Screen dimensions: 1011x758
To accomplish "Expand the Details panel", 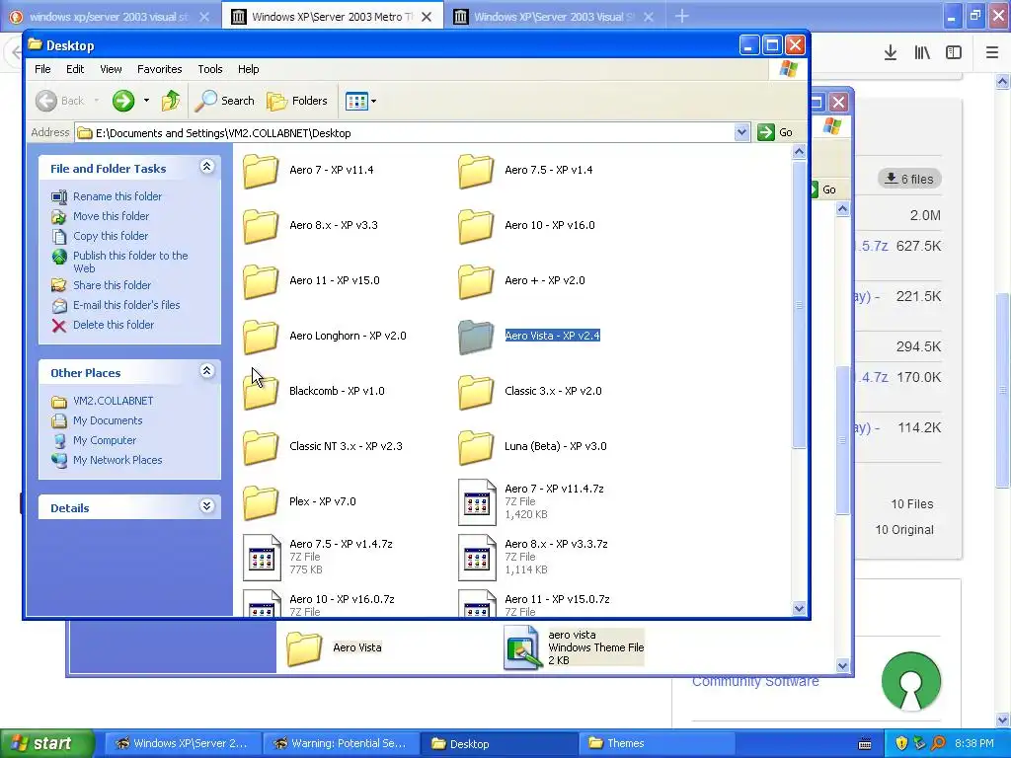I will click(x=206, y=506).
